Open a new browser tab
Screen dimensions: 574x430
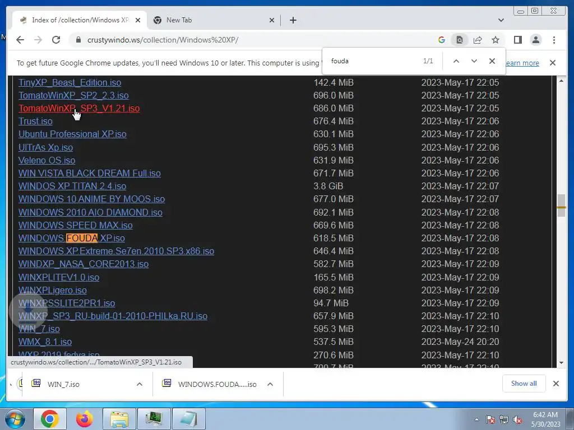(293, 20)
